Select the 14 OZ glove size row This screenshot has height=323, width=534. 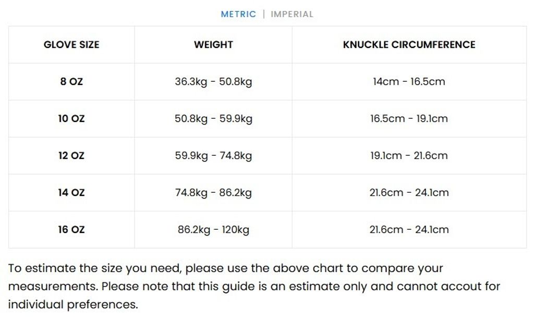(x=71, y=192)
